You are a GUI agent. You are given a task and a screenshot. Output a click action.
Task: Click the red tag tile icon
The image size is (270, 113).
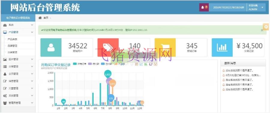pyautogui.click(x=108, y=47)
